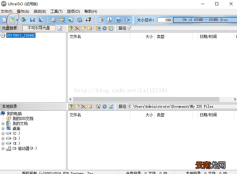Image resolution: width=237 pixels, height=174 pixels.
Task: Click New folder icon in local pane toolbar
Action: 77,107
